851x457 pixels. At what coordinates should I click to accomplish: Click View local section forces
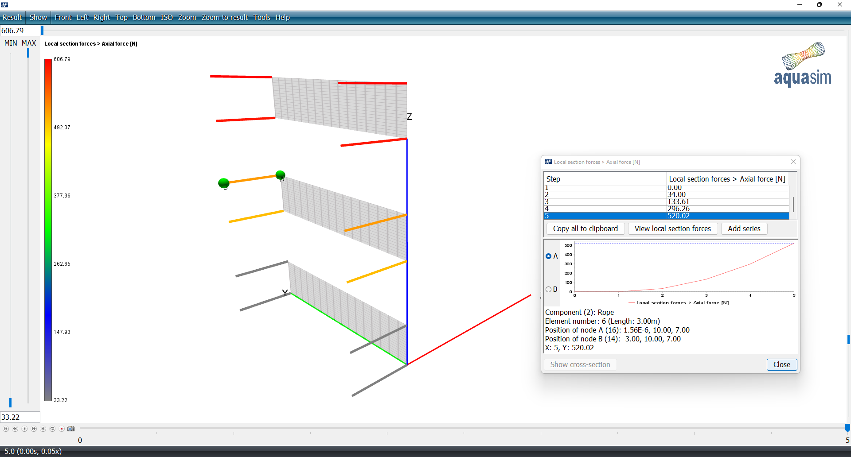click(x=672, y=228)
